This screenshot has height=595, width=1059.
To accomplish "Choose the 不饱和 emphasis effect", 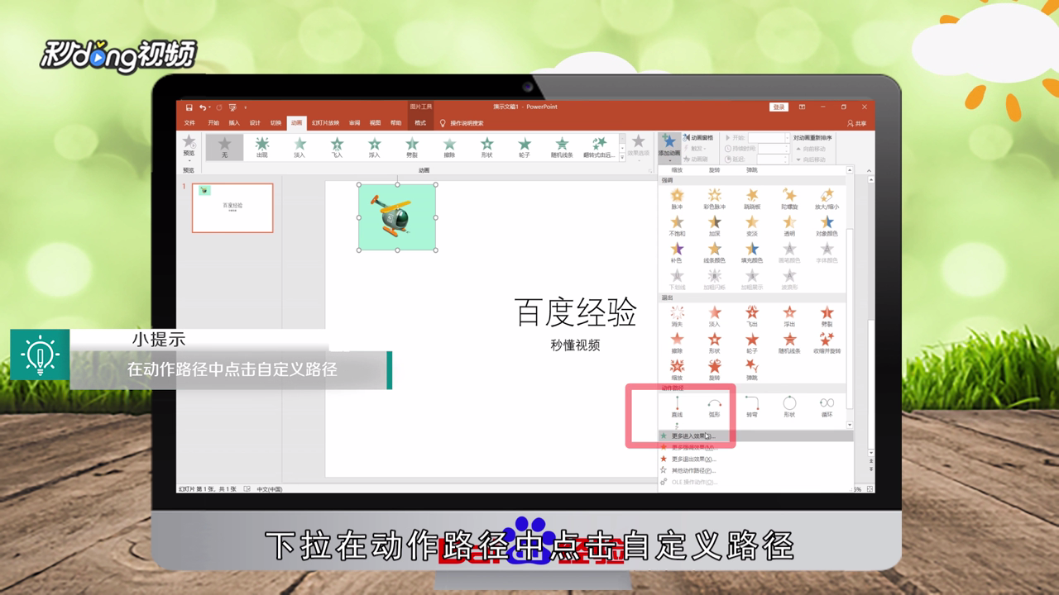I will 677,226.
